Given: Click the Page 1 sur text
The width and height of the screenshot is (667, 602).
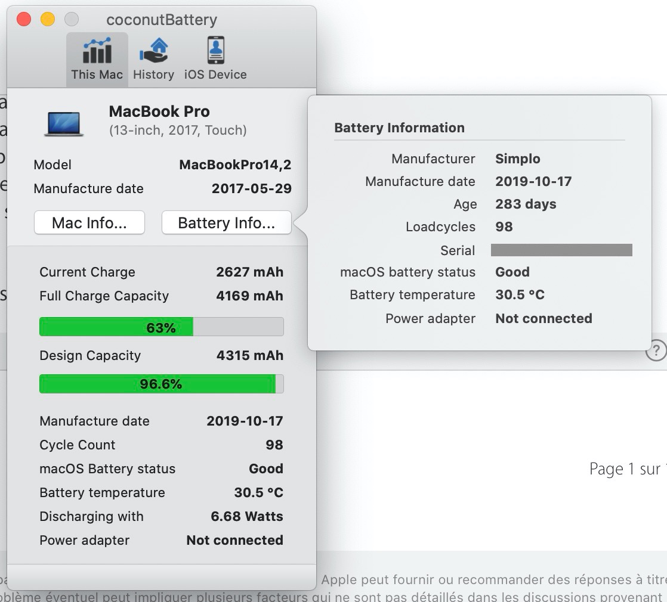Looking at the screenshot, I should [x=625, y=468].
